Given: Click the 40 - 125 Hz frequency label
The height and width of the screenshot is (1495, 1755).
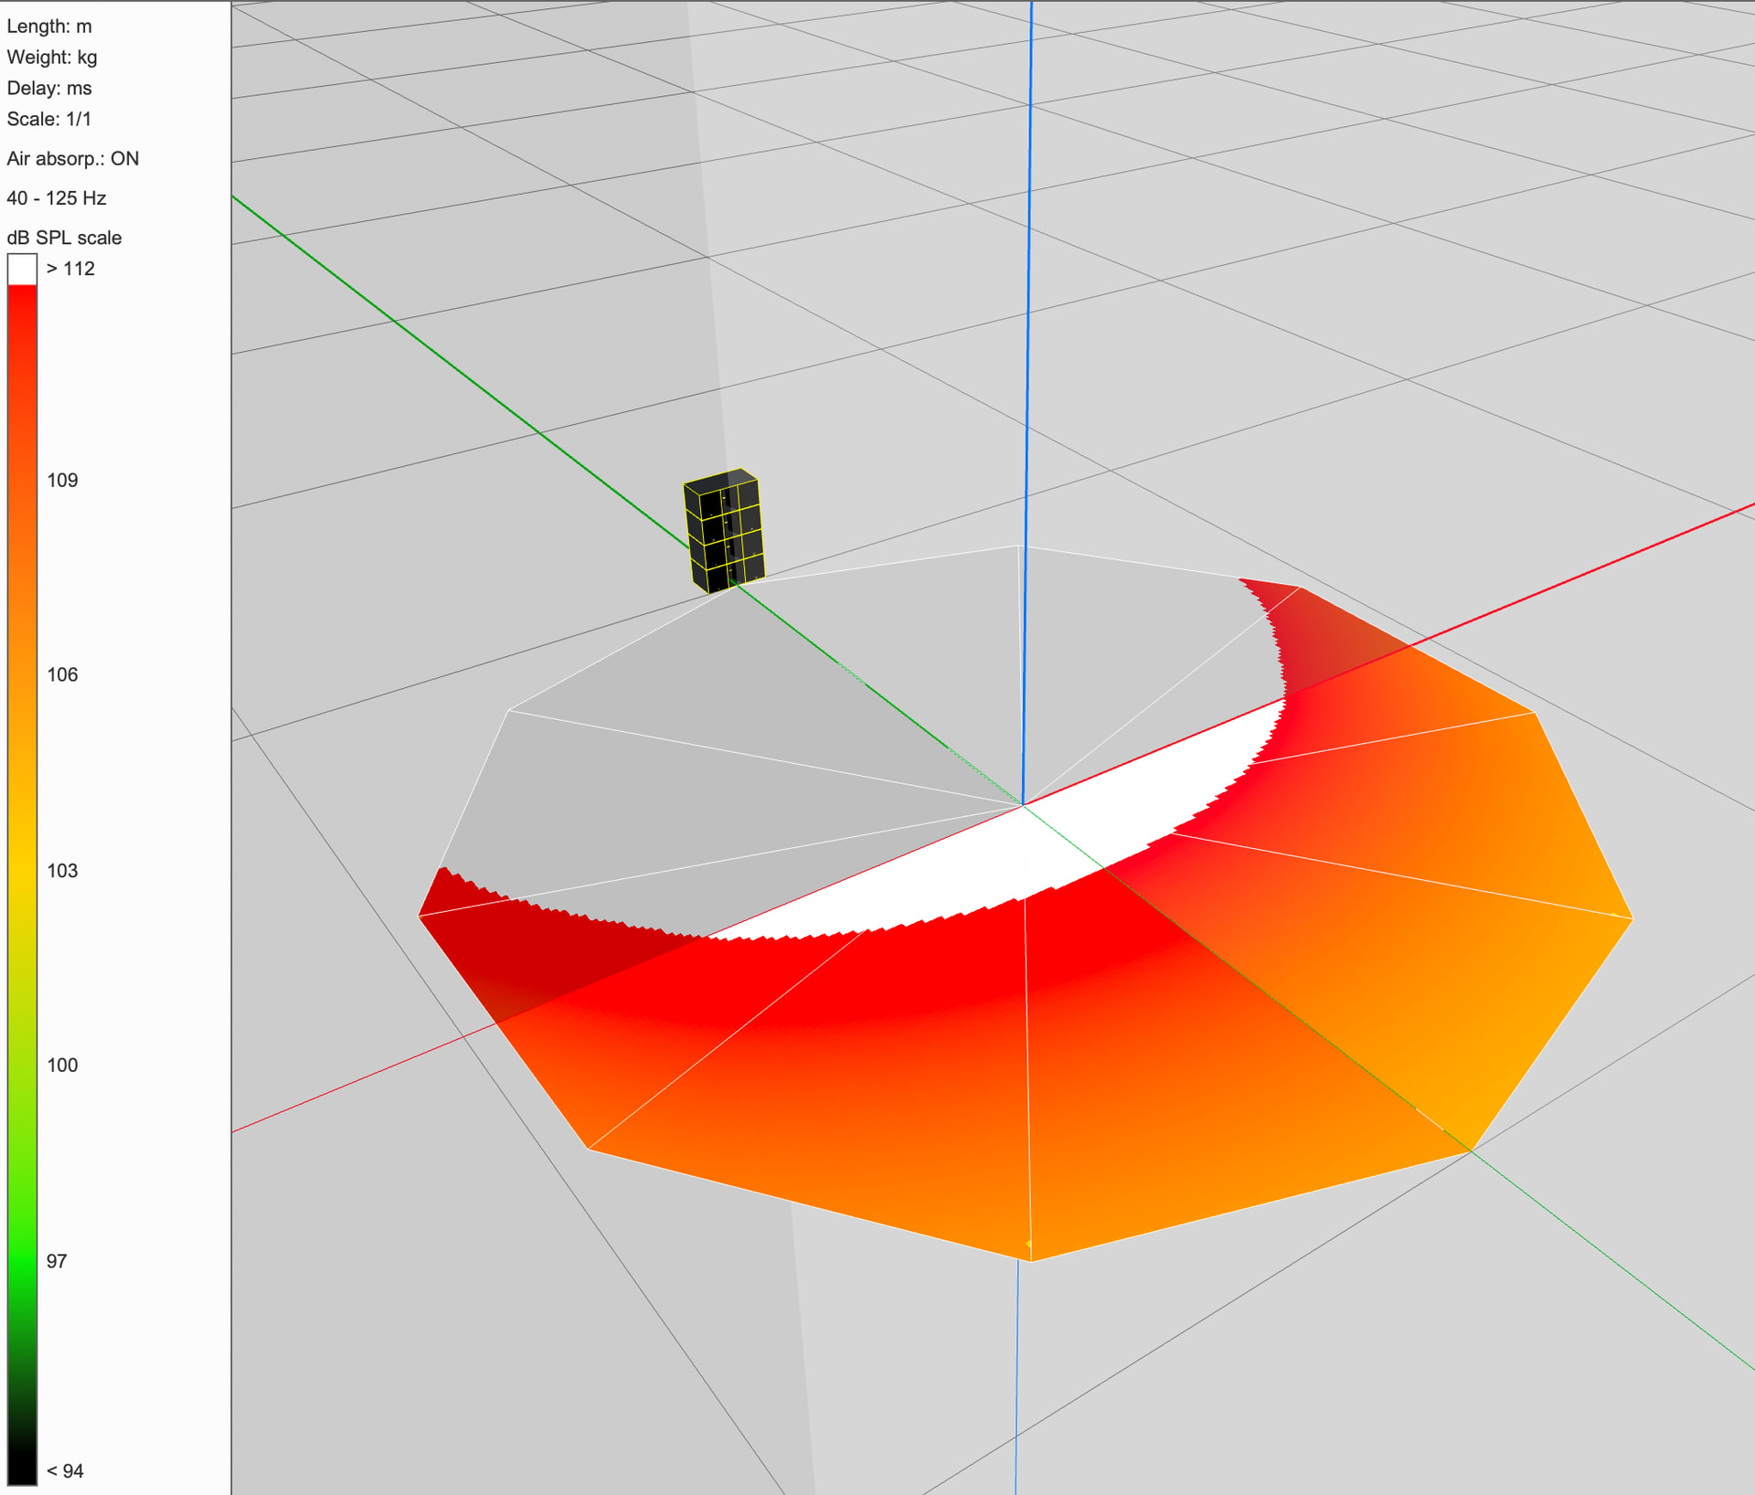Looking at the screenshot, I should point(57,198).
